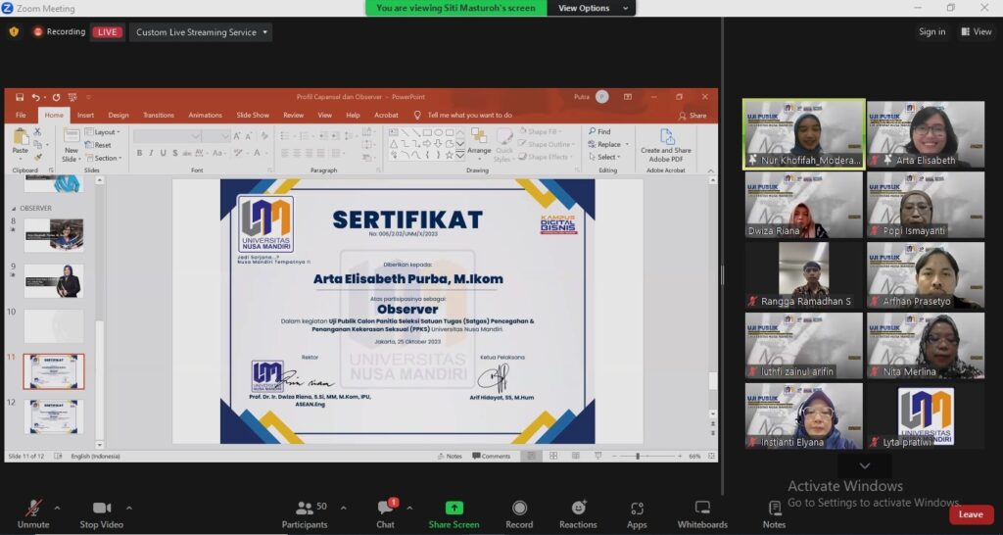The width and height of the screenshot is (1003, 535).
Task: Toggle Underline formatting
Action: [x=164, y=154]
